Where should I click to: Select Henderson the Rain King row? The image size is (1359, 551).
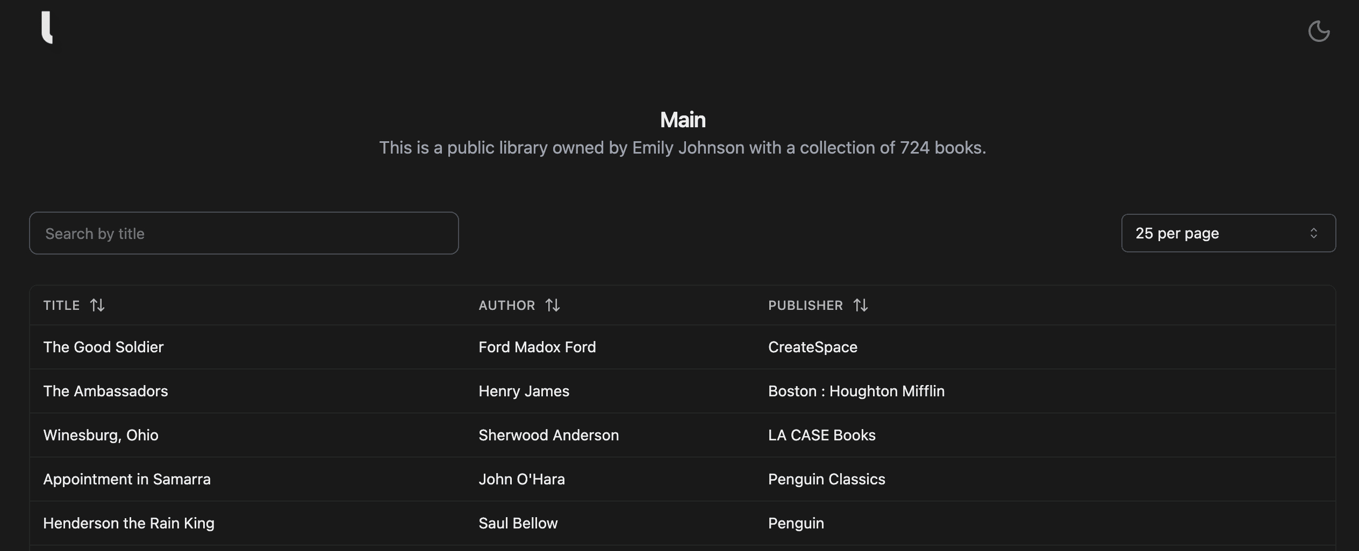coord(128,523)
